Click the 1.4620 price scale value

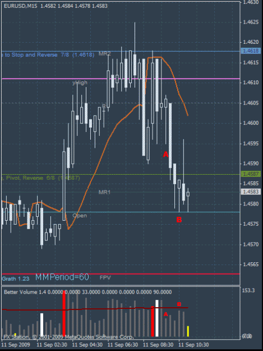(251, 42)
